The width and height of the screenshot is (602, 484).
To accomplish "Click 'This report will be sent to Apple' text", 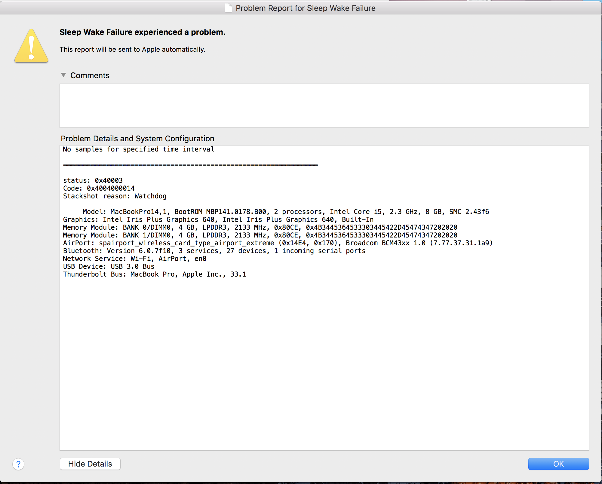I will [x=132, y=49].
